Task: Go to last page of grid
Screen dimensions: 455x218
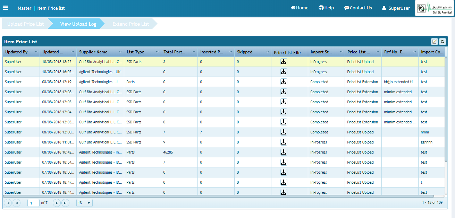Action: 65,203
